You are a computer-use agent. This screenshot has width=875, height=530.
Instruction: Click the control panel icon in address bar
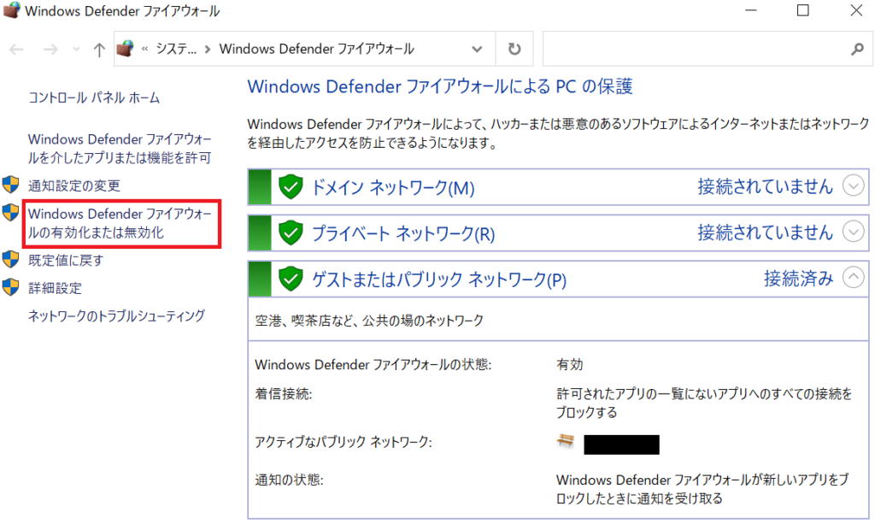coord(125,49)
